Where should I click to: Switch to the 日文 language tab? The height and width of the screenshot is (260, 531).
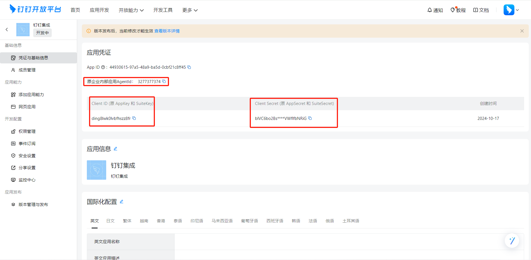pos(110,221)
